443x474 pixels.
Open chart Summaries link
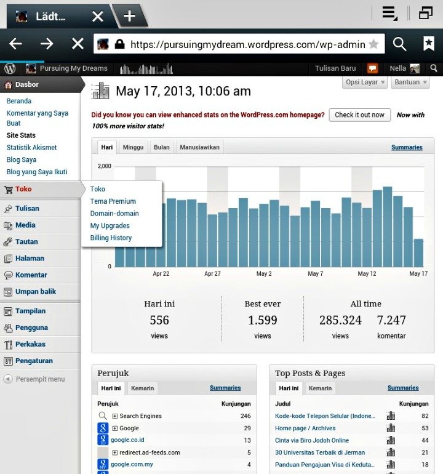(x=407, y=147)
